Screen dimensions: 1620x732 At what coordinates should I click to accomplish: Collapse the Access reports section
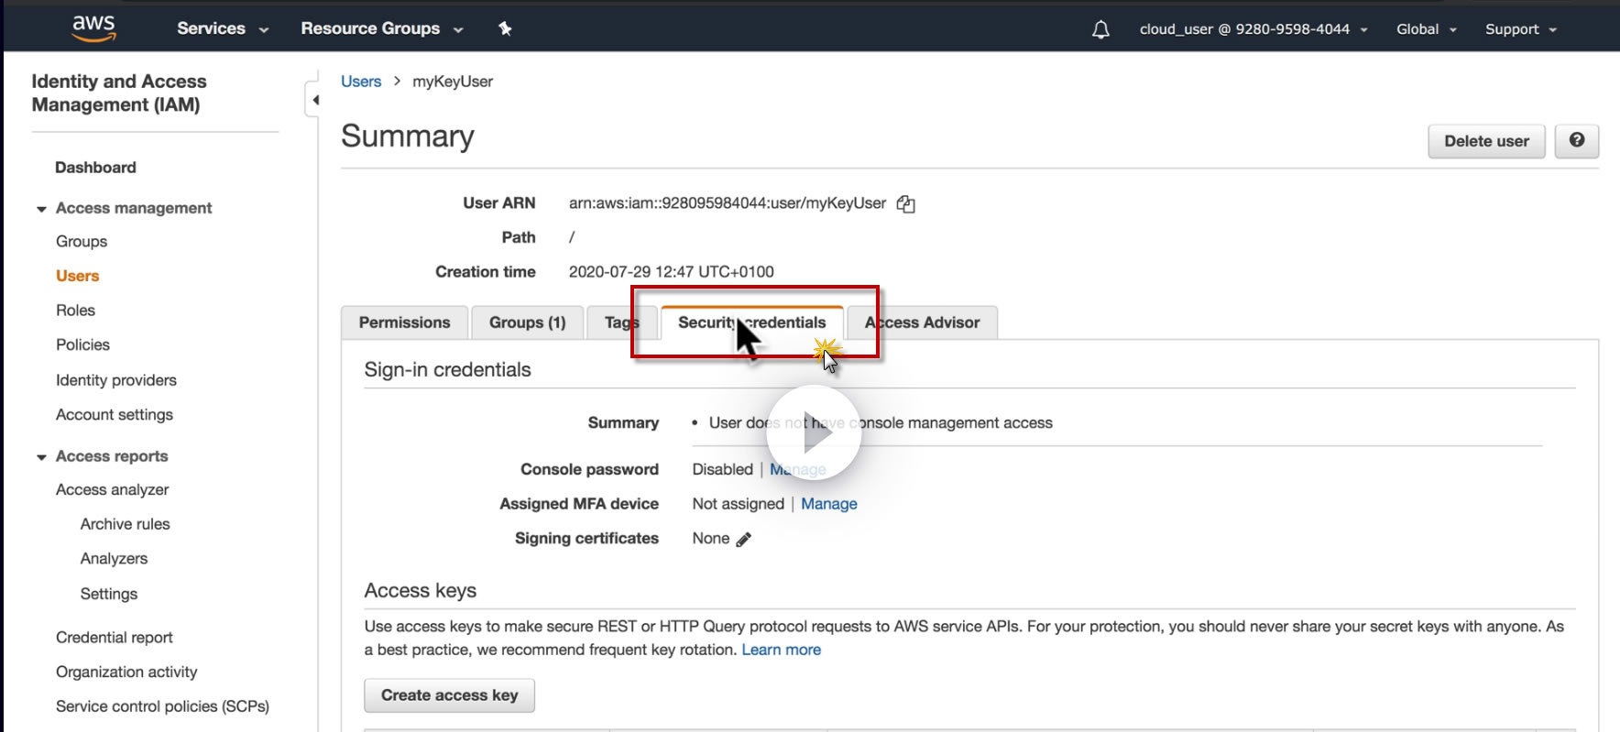pyautogui.click(x=41, y=457)
